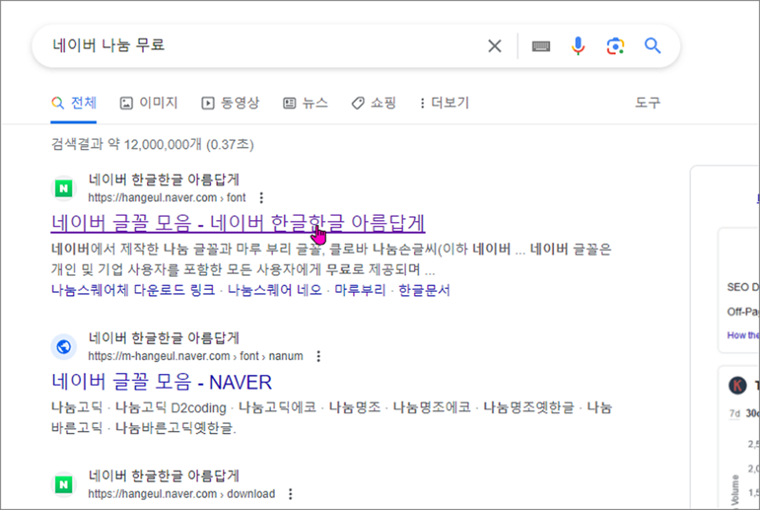This screenshot has width=760, height=510.
Task: Click the blue magnifier search button
Action: [652, 46]
